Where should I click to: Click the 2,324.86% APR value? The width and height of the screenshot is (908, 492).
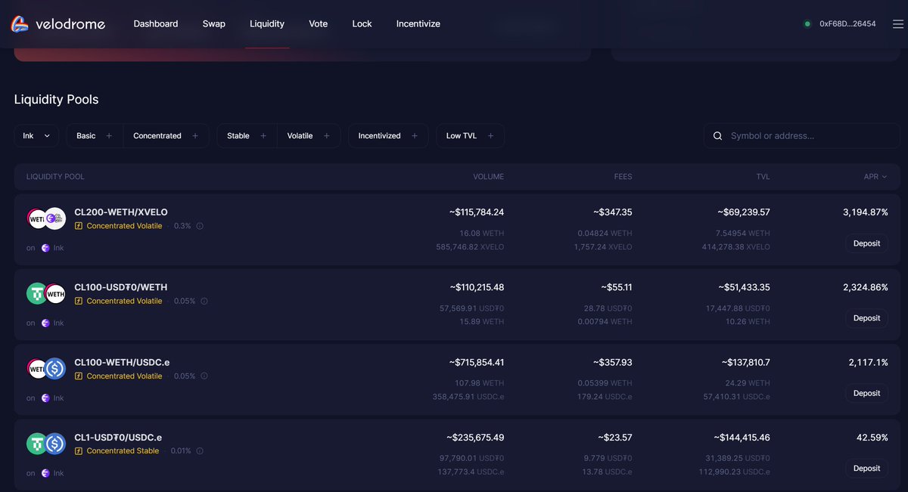866,287
